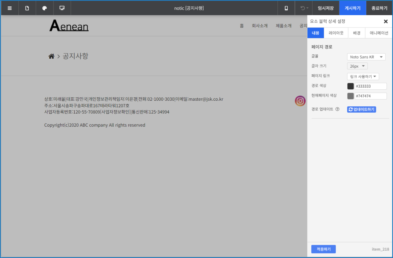Click the undo icon
The height and width of the screenshot is (258, 393).
[x=302, y=8]
